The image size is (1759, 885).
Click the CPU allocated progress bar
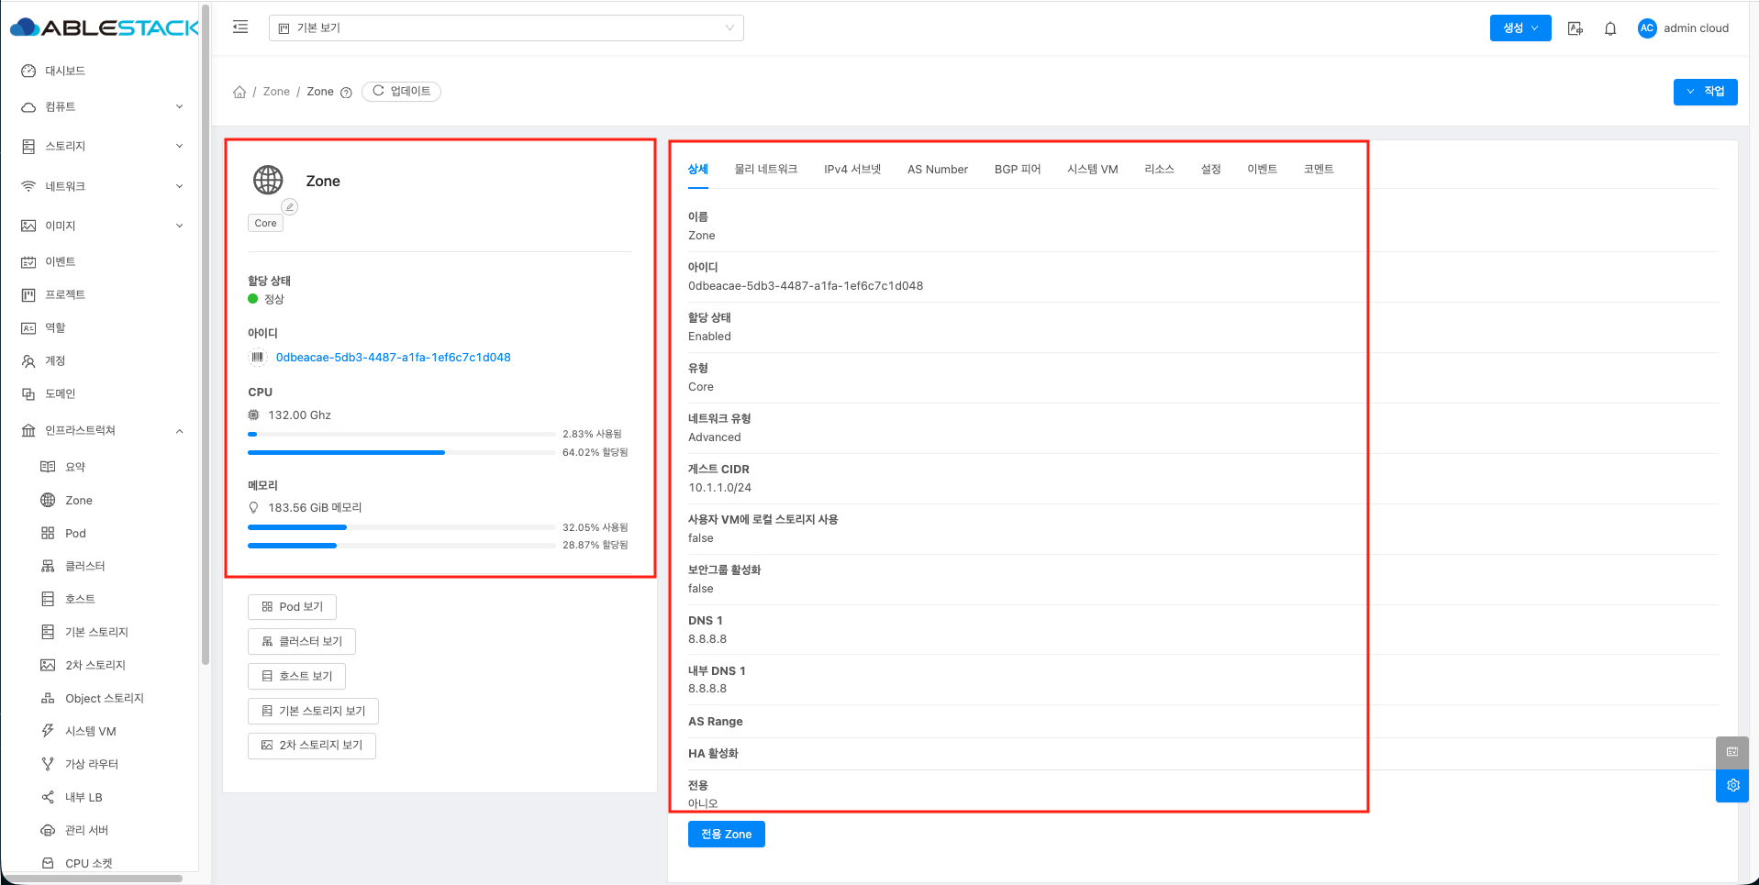click(401, 453)
